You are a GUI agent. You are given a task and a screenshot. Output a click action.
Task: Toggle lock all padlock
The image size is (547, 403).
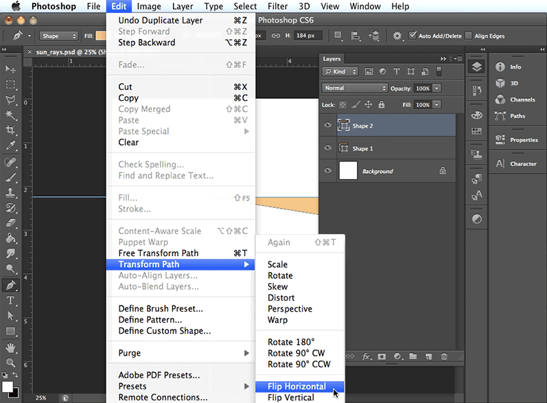point(382,104)
